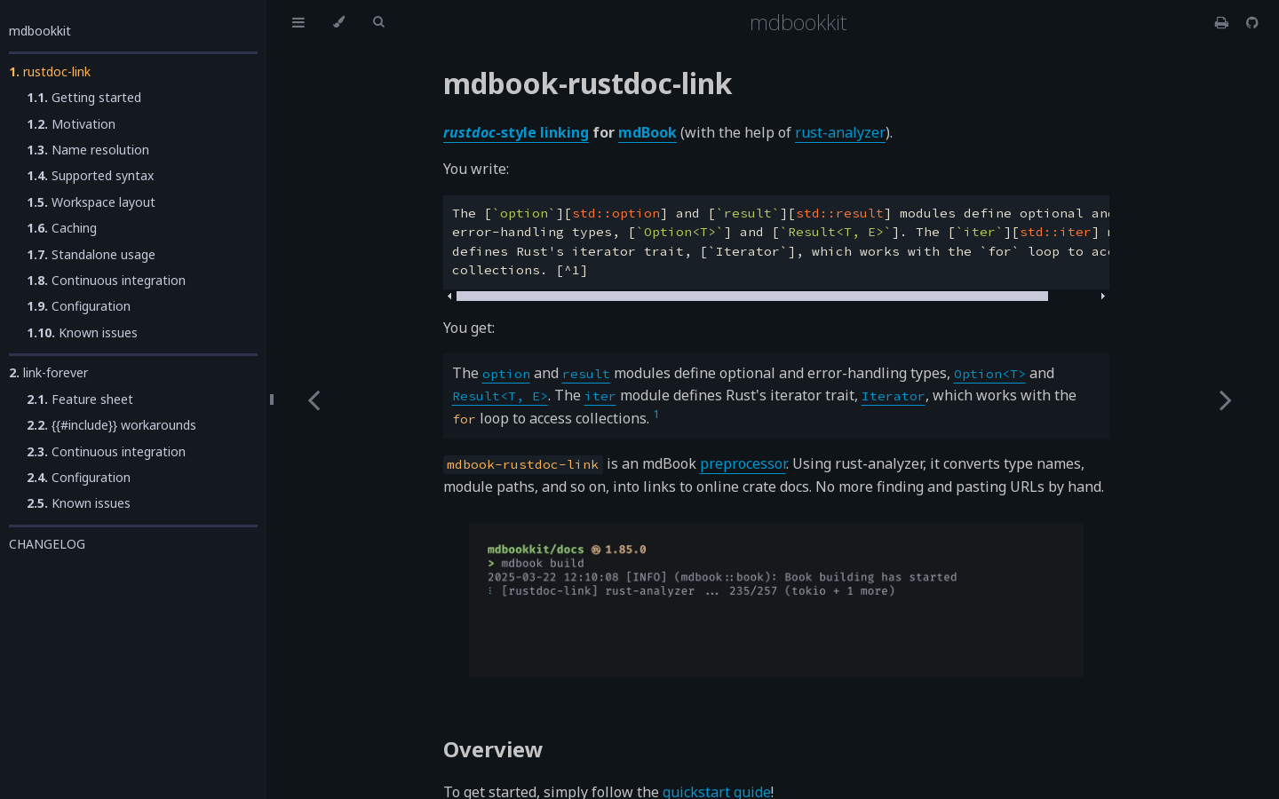
Task: Click the Overview section heading
Action: [x=493, y=750]
